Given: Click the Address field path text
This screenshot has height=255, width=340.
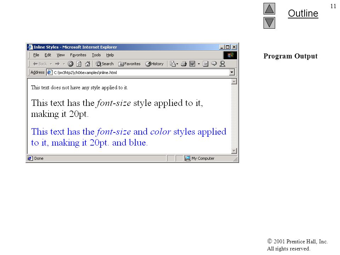Looking at the screenshot, I should pyautogui.click(x=85, y=73).
